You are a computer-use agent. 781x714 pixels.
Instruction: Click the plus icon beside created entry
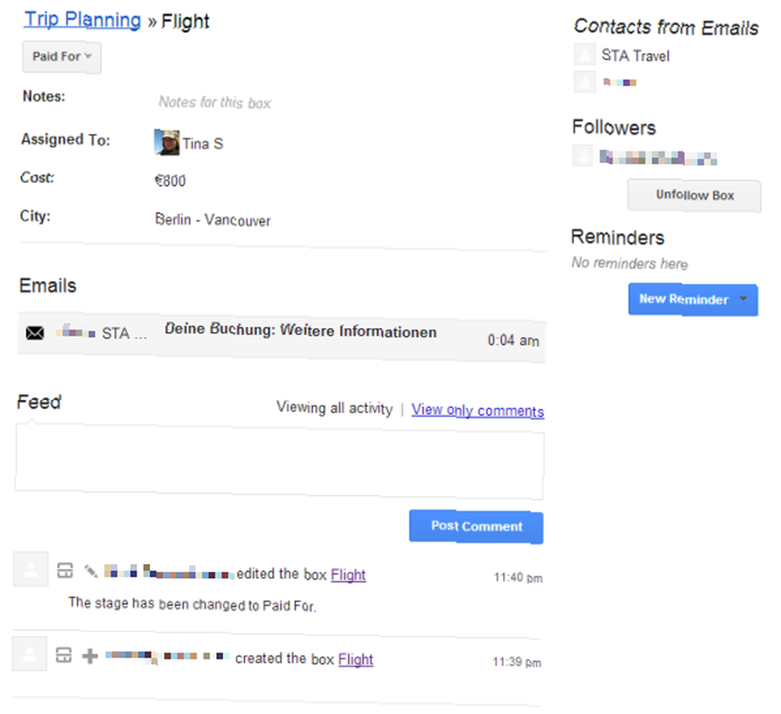[90, 655]
